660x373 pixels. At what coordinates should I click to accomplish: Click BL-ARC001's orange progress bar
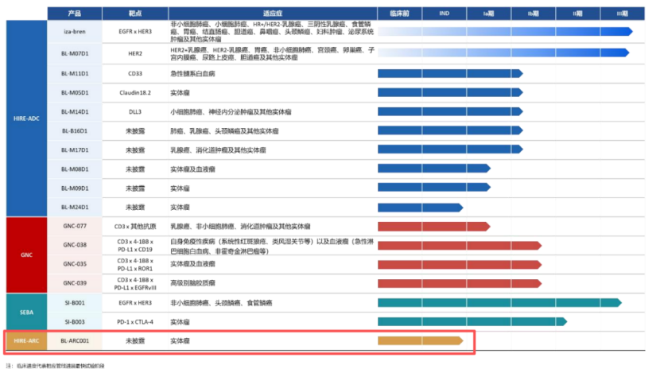click(421, 340)
